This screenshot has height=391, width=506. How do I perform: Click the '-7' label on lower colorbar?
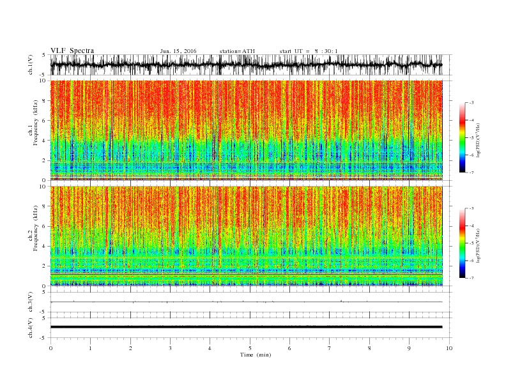(x=471, y=278)
